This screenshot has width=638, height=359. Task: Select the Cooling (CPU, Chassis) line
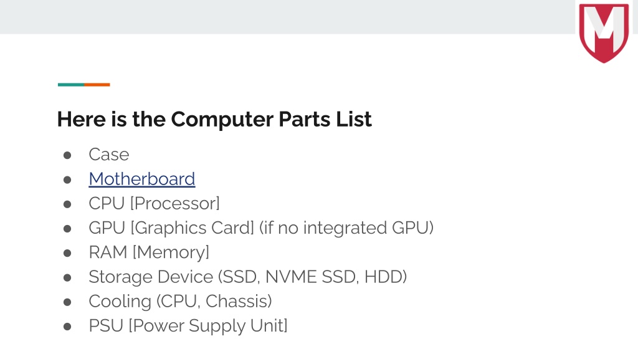[180, 301]
